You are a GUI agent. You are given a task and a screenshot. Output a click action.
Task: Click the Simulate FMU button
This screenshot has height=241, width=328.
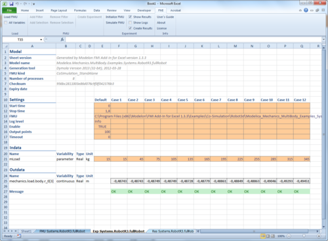(x=115, y=22)
